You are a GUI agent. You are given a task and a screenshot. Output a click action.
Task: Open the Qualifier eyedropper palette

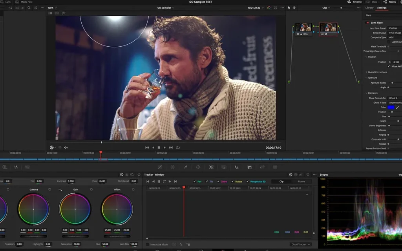185,167
